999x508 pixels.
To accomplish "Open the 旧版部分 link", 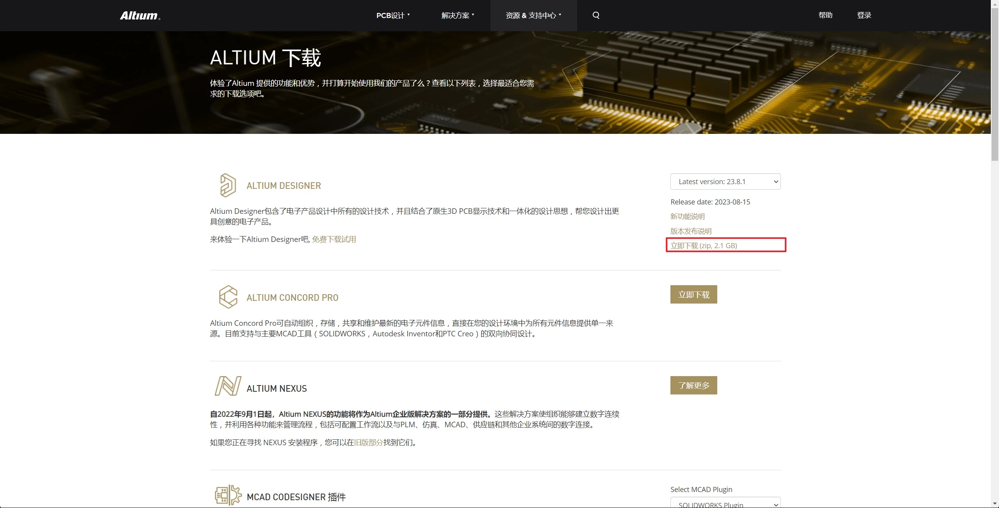I will pos(369,442).
